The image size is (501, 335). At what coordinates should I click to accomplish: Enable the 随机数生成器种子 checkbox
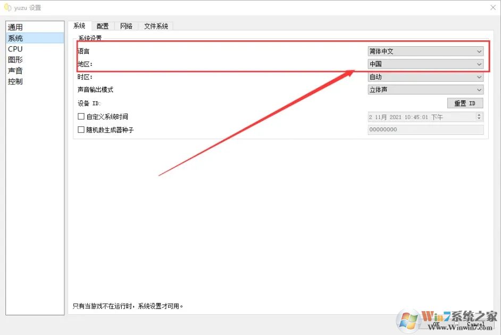point(81,130)
